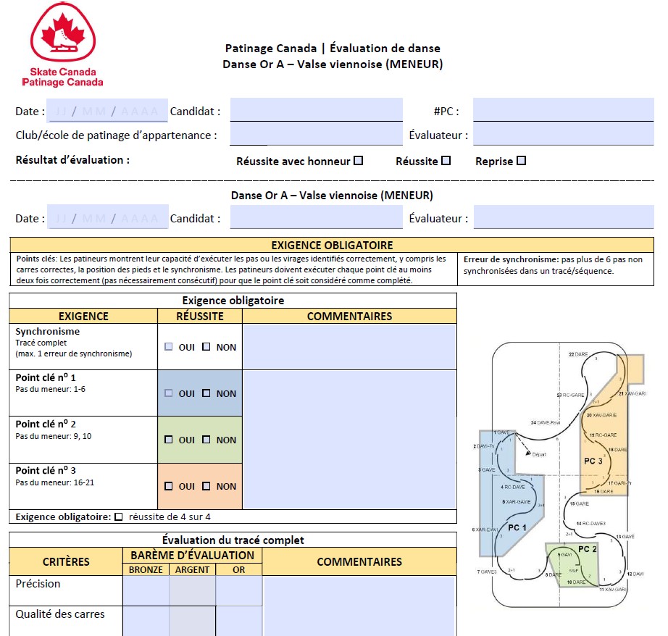Select OUI for Synchronisme
Viewport: 668px width, 636px height.
169,347
